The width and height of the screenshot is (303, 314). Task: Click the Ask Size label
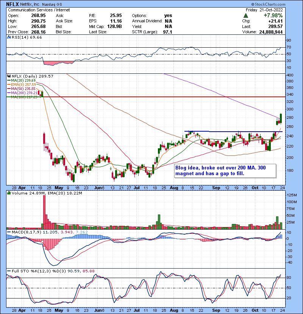pos(64,21)
